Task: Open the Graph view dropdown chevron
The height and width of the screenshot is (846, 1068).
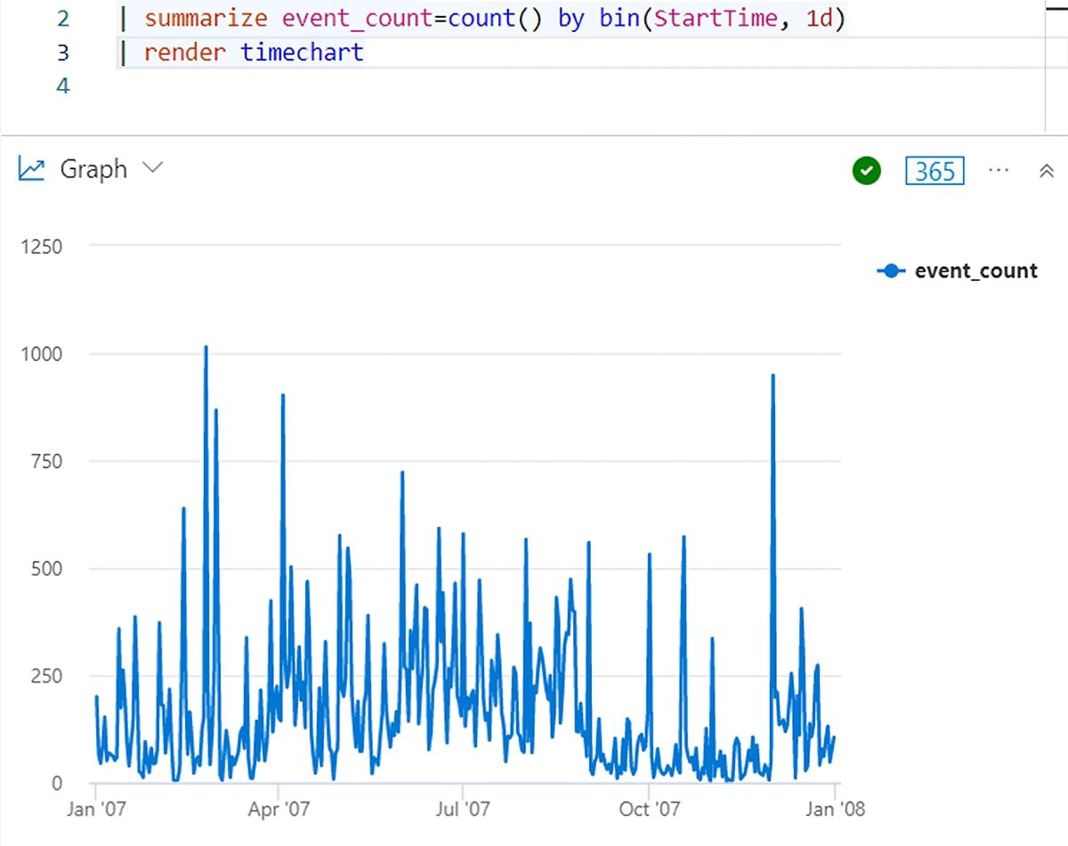Action: 153,168
